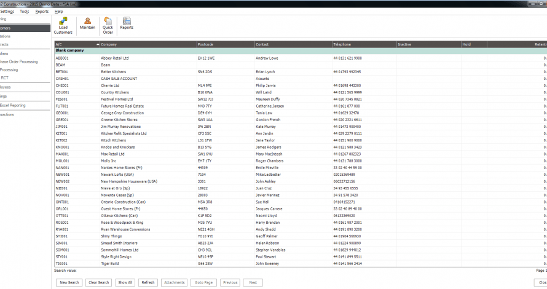Select Ryan Warehouse Conversions row

[301, 229]
